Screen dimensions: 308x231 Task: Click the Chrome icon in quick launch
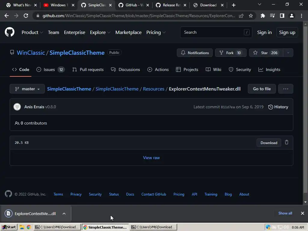coord(29,227)
